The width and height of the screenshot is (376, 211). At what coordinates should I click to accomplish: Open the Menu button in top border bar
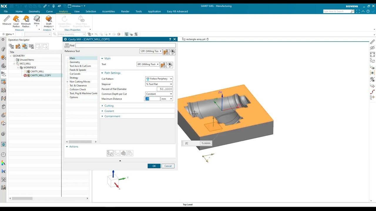pyautogui.click(x=8, y=34)
